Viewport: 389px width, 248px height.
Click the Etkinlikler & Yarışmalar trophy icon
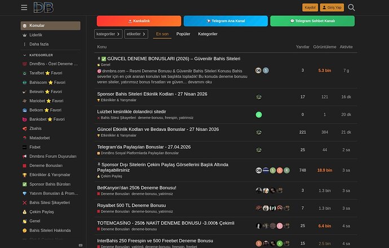[25, 175]
